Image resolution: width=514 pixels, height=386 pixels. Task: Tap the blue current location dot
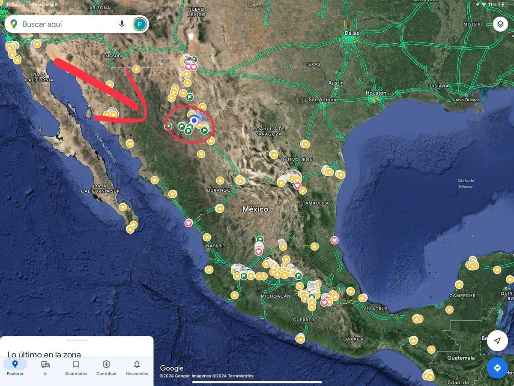(x=194, y=121)
